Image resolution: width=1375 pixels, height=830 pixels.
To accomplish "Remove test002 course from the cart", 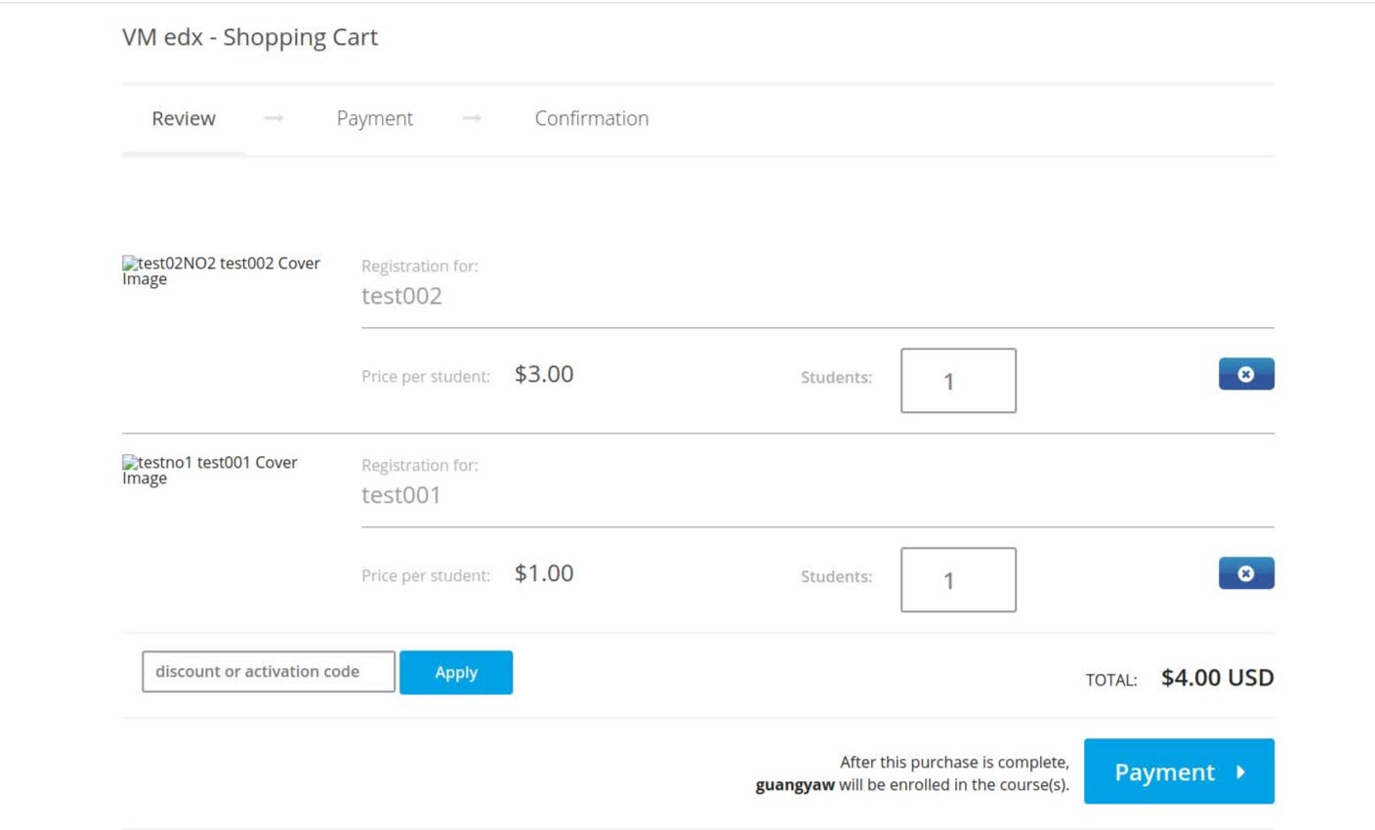I will pos(1245,374).
